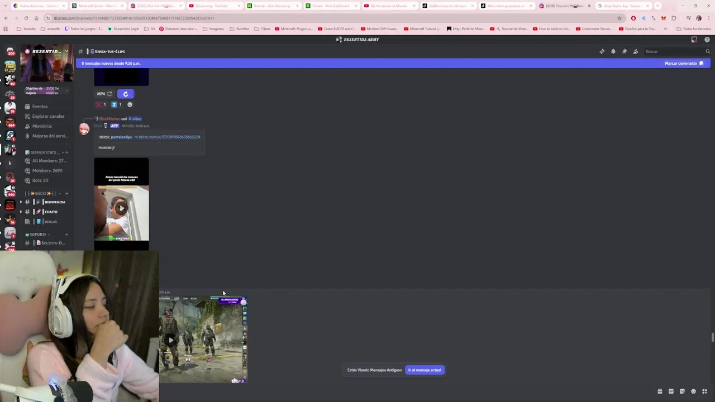Open notification settings bell icon
The width and height of the screenshot is (715, 402).
coord(613,51)
